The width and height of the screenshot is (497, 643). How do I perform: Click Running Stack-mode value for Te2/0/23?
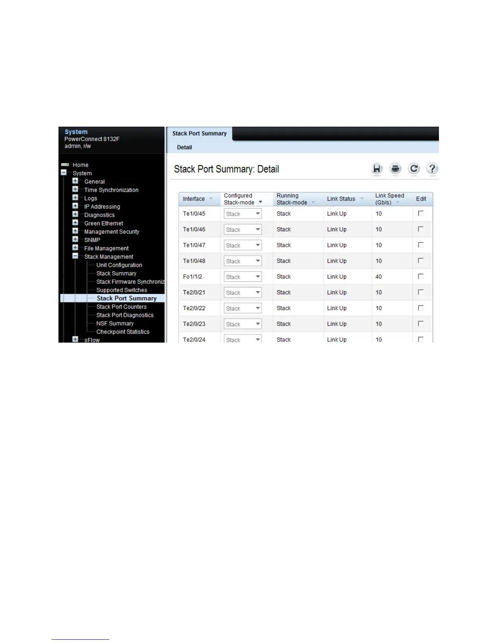[x=284, y=324]
